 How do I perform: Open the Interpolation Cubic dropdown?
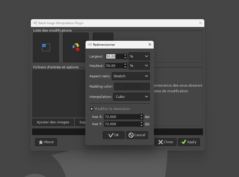131,97
